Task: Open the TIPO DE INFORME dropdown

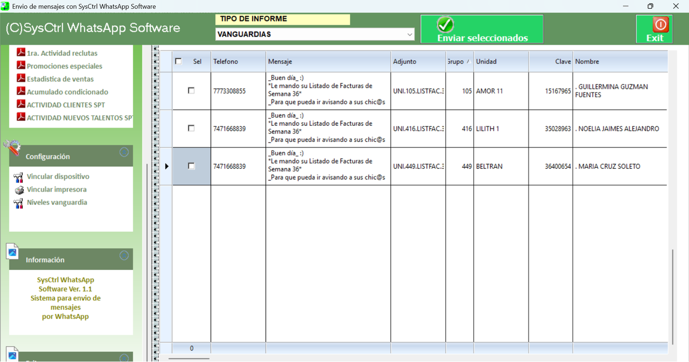Action: tap(410, 34)
